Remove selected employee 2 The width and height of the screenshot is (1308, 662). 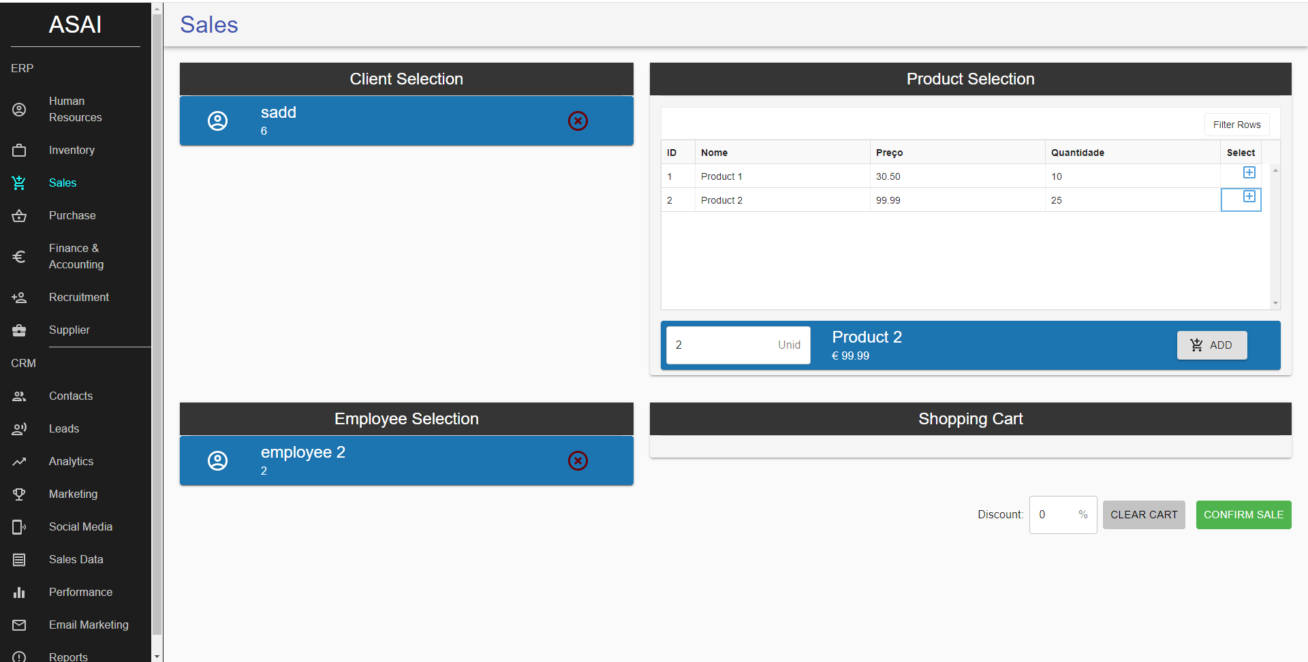tap(578, 460)
